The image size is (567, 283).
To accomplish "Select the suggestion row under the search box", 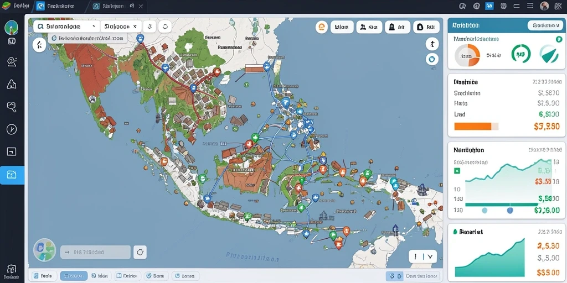I will click(x=87, y=38).
